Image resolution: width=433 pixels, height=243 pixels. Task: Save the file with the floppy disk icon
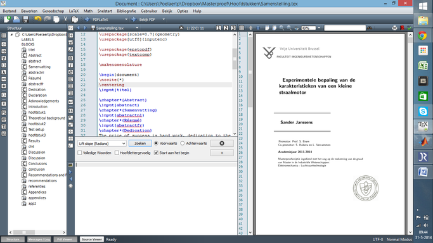[26, 19]
